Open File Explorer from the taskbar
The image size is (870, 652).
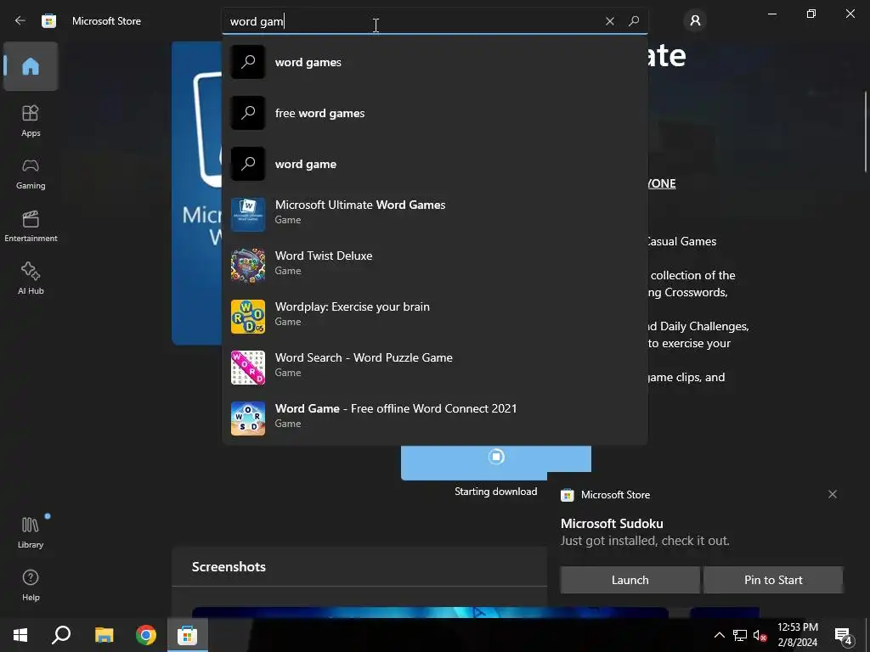(104, 635)
